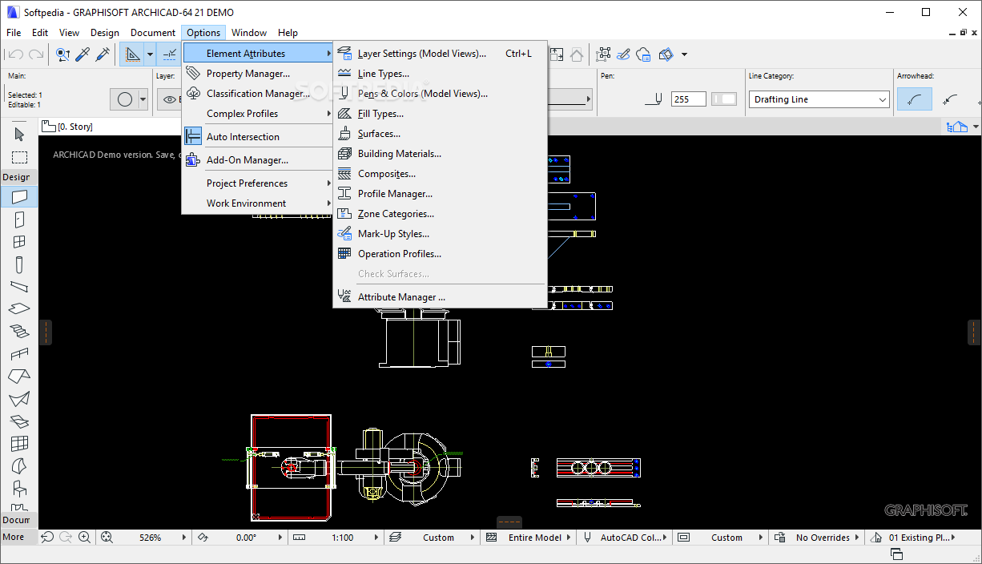Open the circle geometry method dropdown
This screenshot has height=564, width=982.
[143, 99]
